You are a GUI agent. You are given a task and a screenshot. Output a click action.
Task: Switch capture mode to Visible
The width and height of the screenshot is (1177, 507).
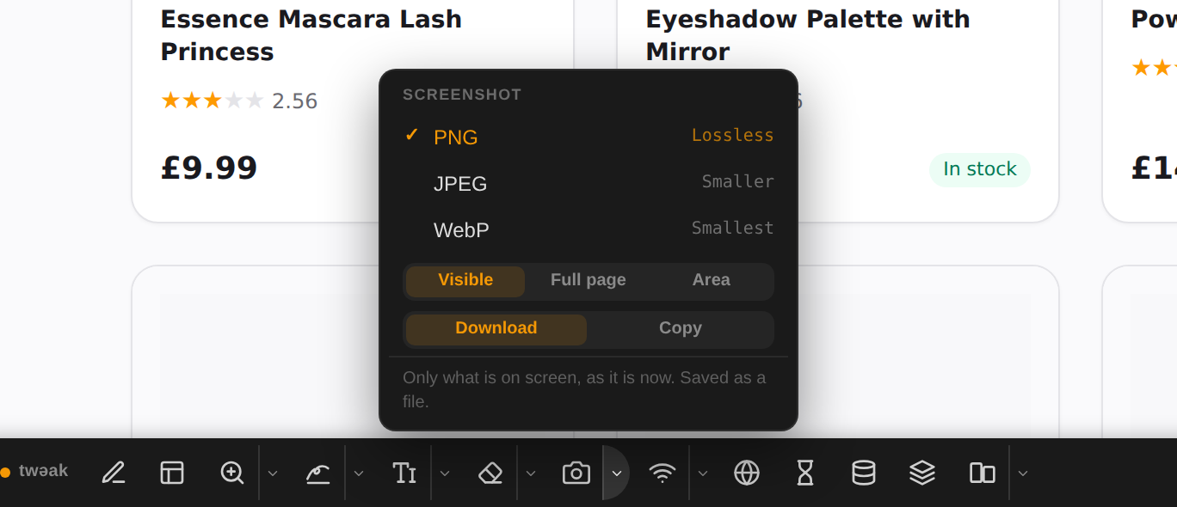[465, 281]
